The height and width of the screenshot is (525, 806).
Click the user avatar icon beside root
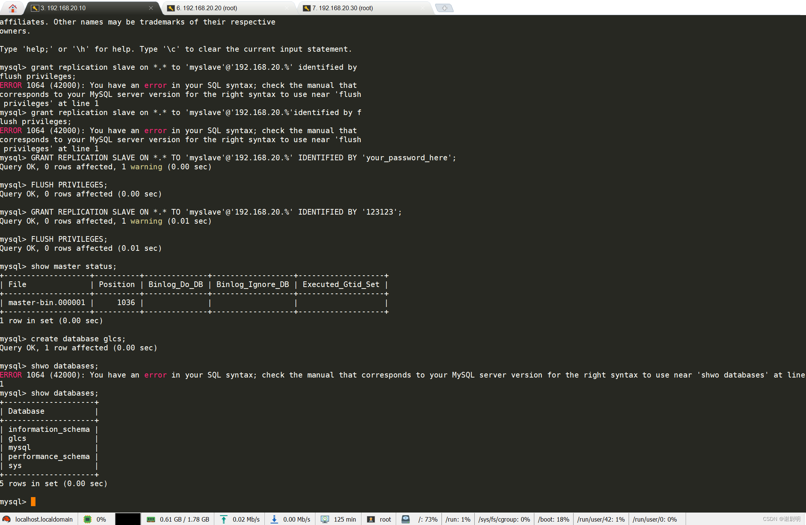[x=371, y=519]
